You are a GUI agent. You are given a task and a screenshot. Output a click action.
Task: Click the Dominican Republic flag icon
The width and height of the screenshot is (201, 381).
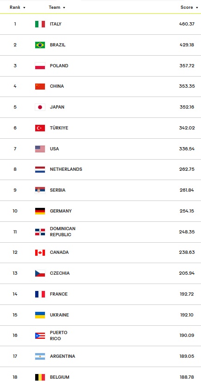click(x=40, y=232)
